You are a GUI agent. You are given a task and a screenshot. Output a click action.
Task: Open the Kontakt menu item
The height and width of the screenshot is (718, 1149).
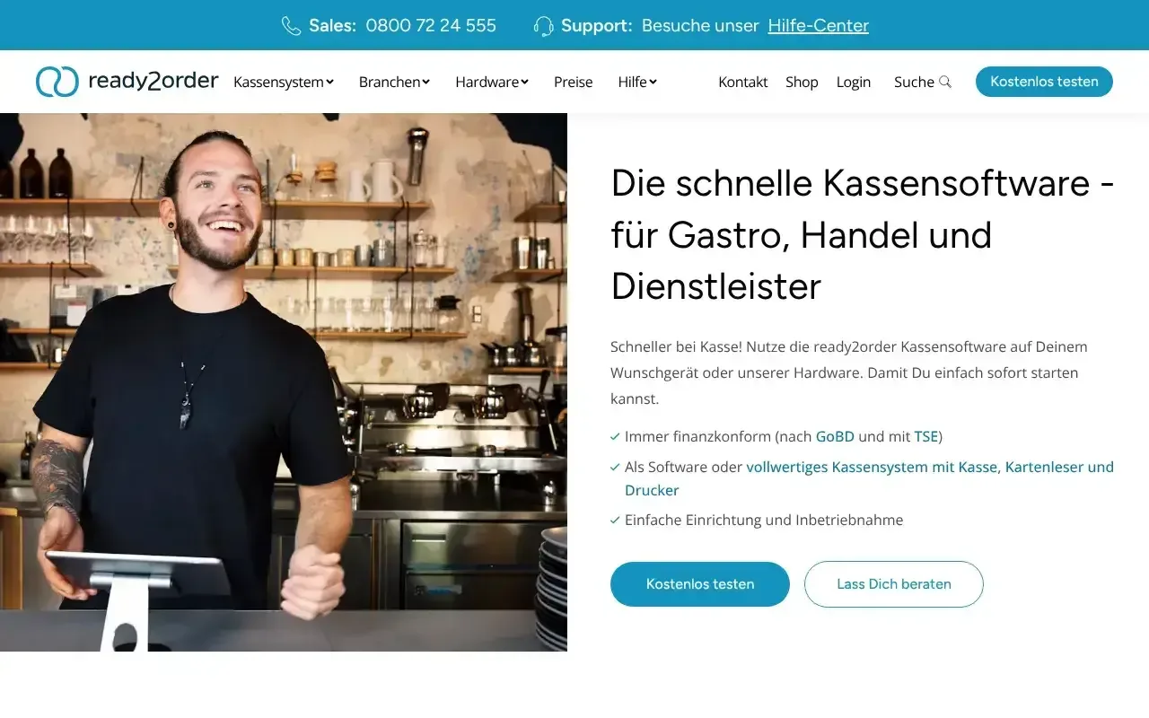(x=742, y=82)
